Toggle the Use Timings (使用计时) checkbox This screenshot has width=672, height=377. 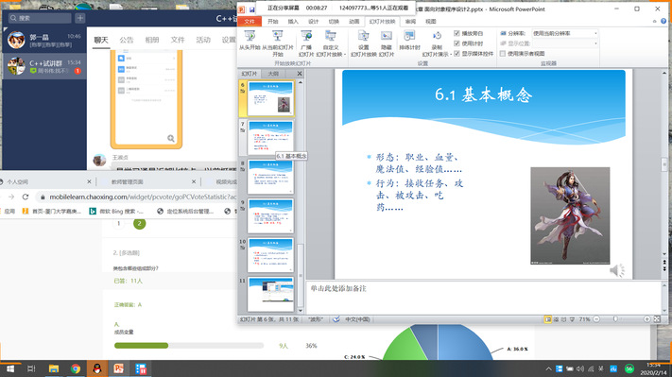457,43
